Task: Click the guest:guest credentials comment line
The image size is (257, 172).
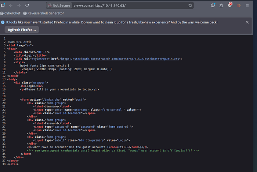Action: (x=113, y=150)
